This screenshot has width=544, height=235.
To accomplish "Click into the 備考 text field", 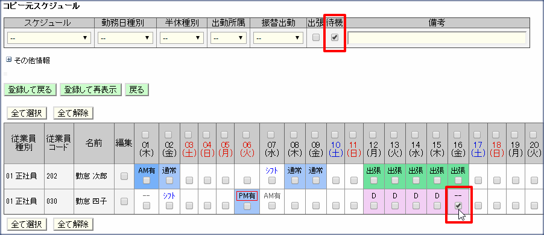I will (437, 38).
